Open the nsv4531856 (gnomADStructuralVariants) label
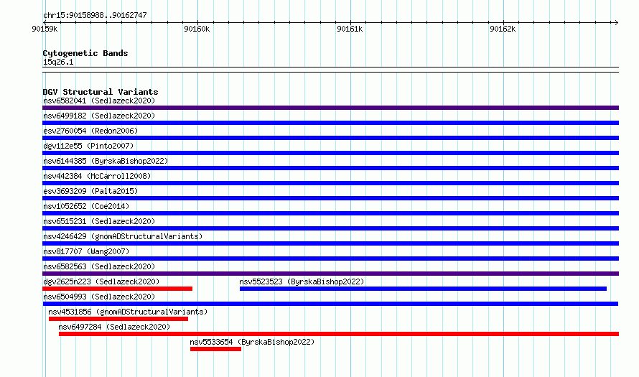This screenshot has height=377, width=639. tap(128, 312)
